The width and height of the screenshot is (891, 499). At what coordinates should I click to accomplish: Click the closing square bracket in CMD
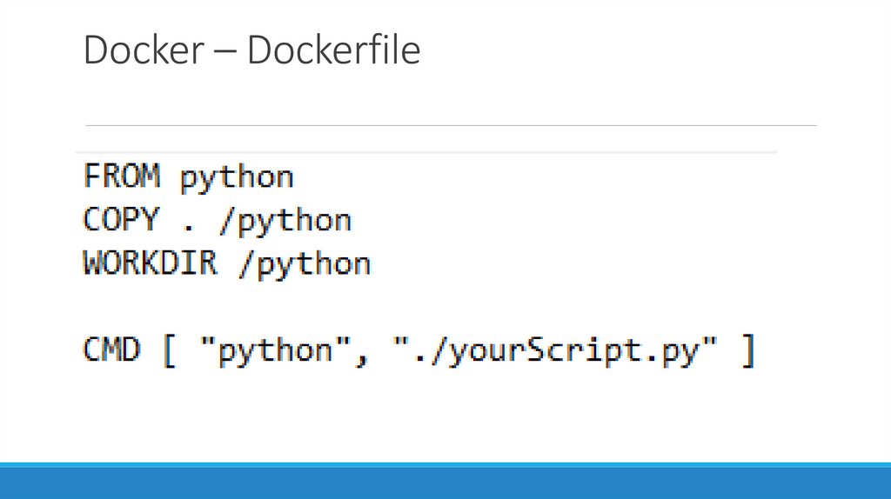[x=745, y=352]
